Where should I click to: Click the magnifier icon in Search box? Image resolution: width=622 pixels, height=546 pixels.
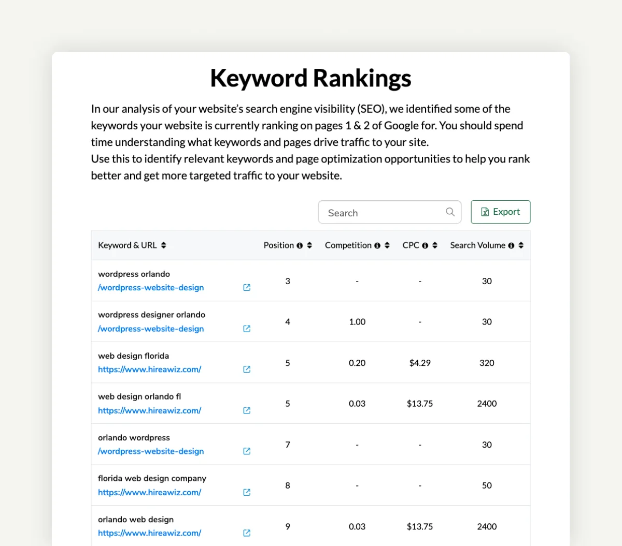[x=450, y=212]
